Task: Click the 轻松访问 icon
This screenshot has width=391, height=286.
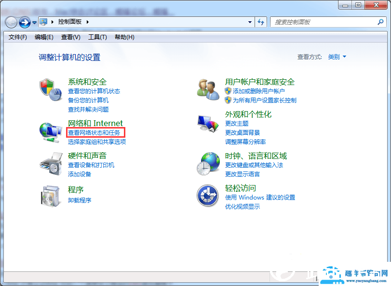Action: (208, 196)
